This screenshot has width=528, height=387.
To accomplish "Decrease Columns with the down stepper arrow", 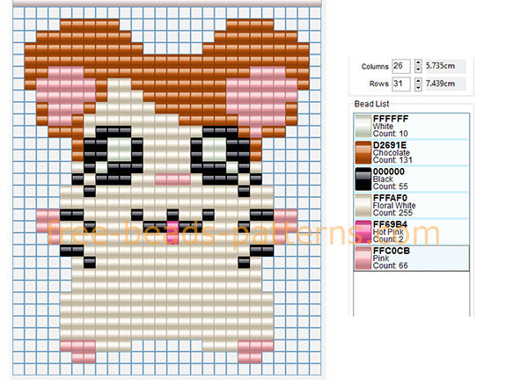I will (418, 69).
